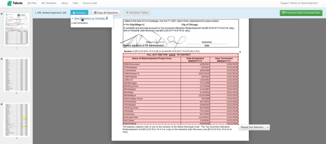Remove page 3 using its X icon
This screenshot has width=326, height=144.
pyautogui.click(x=2, y=104)
